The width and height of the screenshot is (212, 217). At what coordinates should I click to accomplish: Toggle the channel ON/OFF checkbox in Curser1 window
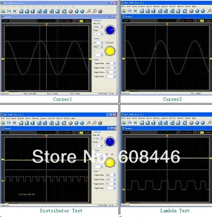[107, 43]
